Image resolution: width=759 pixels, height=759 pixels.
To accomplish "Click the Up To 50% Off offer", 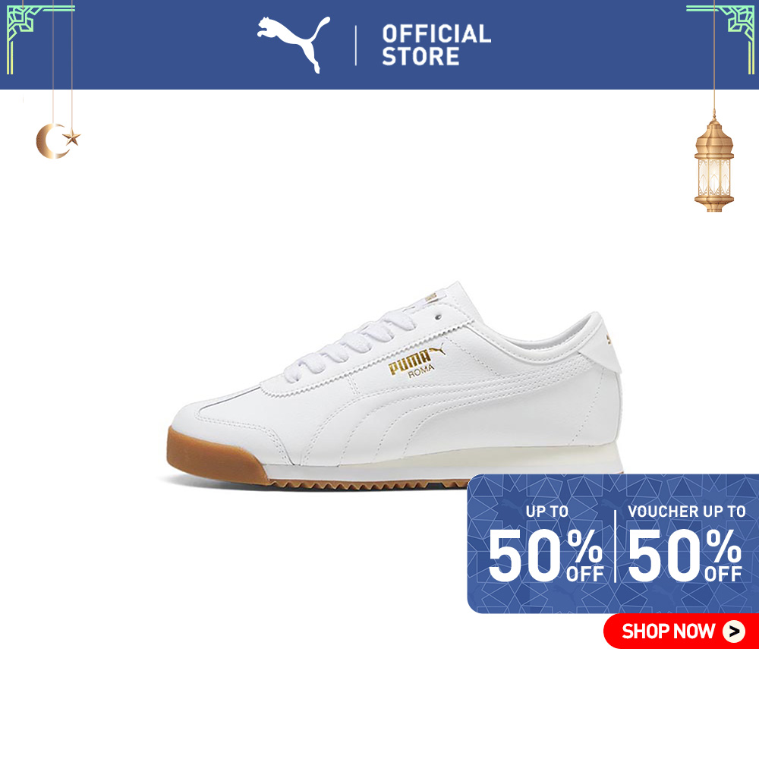I will click(546, 543).
